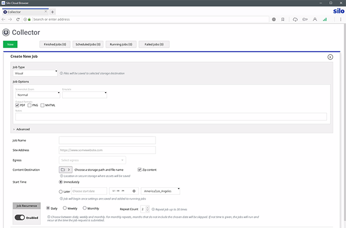Reload the page with the refresh icon
Viewport: 346px width, 228px height.
(x=18, y=19)
